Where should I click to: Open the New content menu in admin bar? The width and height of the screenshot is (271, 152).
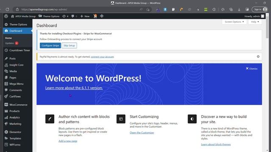click(85, 16)
